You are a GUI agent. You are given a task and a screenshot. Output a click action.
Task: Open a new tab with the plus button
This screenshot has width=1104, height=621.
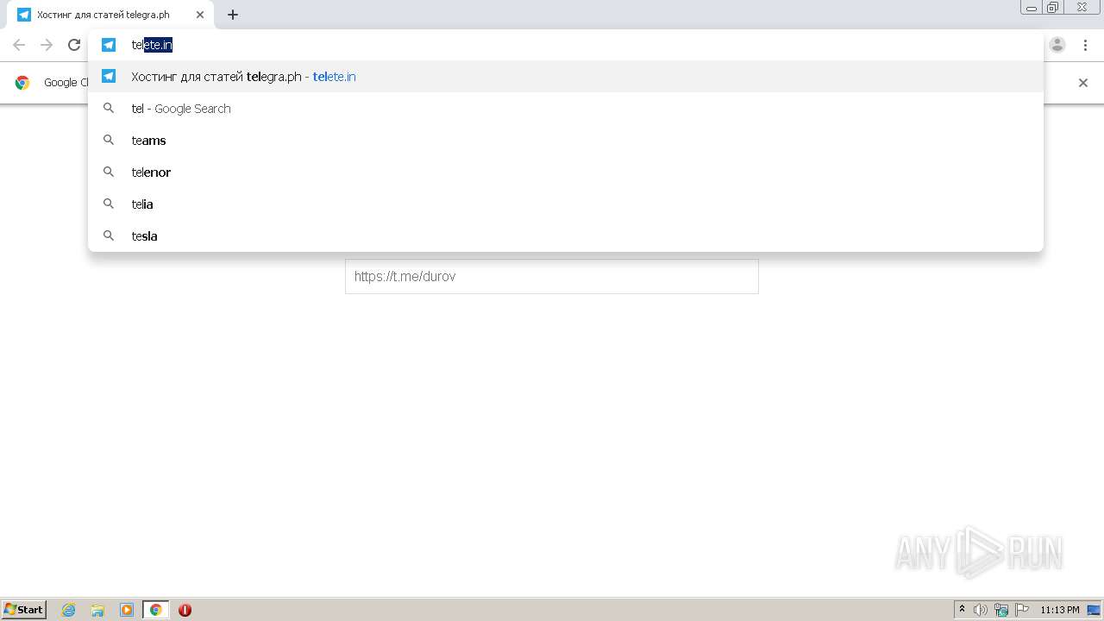pyautogui.click(x=233, y=15)
